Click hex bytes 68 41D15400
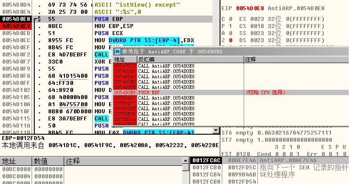 [68, 76]
